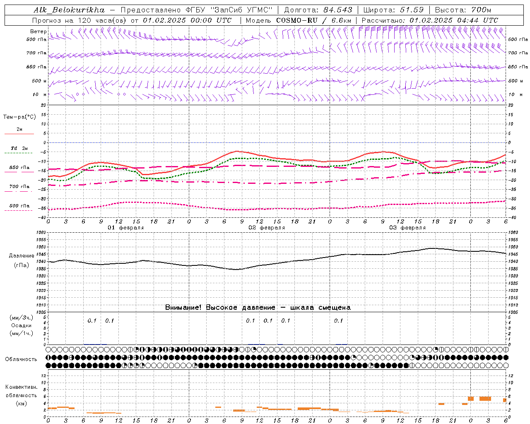
Task: Click the 500 гПа temperature legend entry
Action: pyautogui.click(x=19, y=206)
